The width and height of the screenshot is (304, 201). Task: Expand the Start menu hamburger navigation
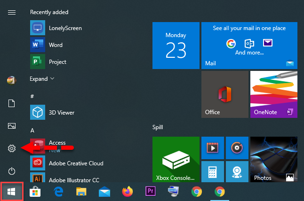coord(12,12)
